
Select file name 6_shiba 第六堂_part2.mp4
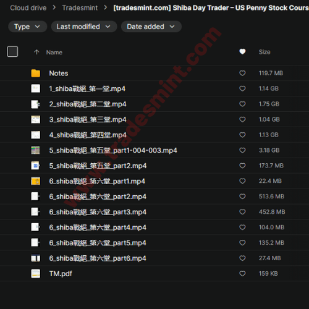click(x=98, y=197)
